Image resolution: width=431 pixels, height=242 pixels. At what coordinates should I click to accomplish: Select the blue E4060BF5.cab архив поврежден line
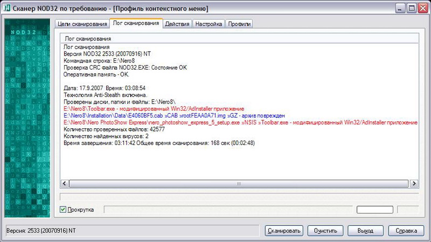(174, 116)
